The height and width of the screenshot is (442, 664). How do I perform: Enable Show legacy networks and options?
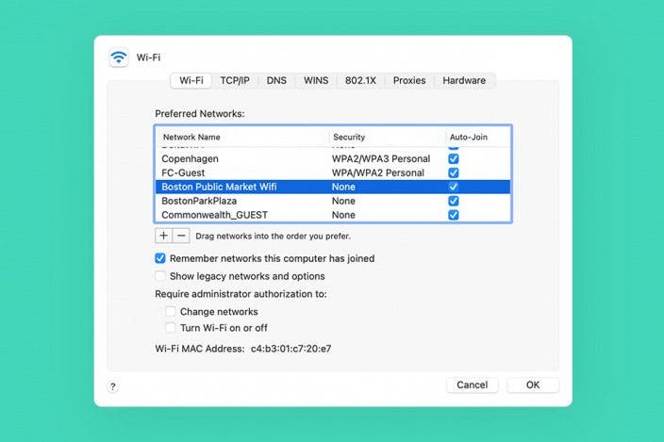coord(160,276)
